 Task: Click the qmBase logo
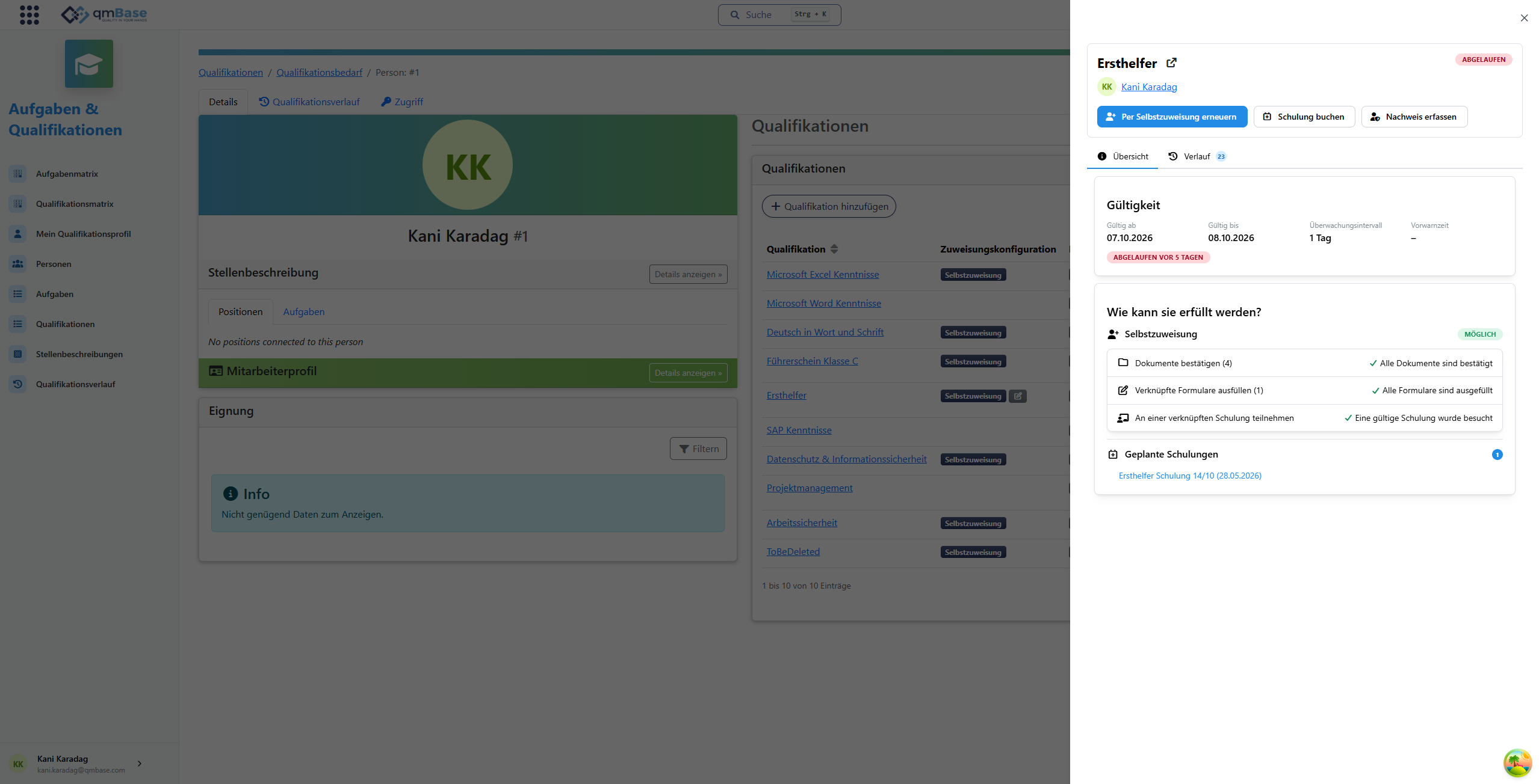pyautogui.click(x=104, y=14)
